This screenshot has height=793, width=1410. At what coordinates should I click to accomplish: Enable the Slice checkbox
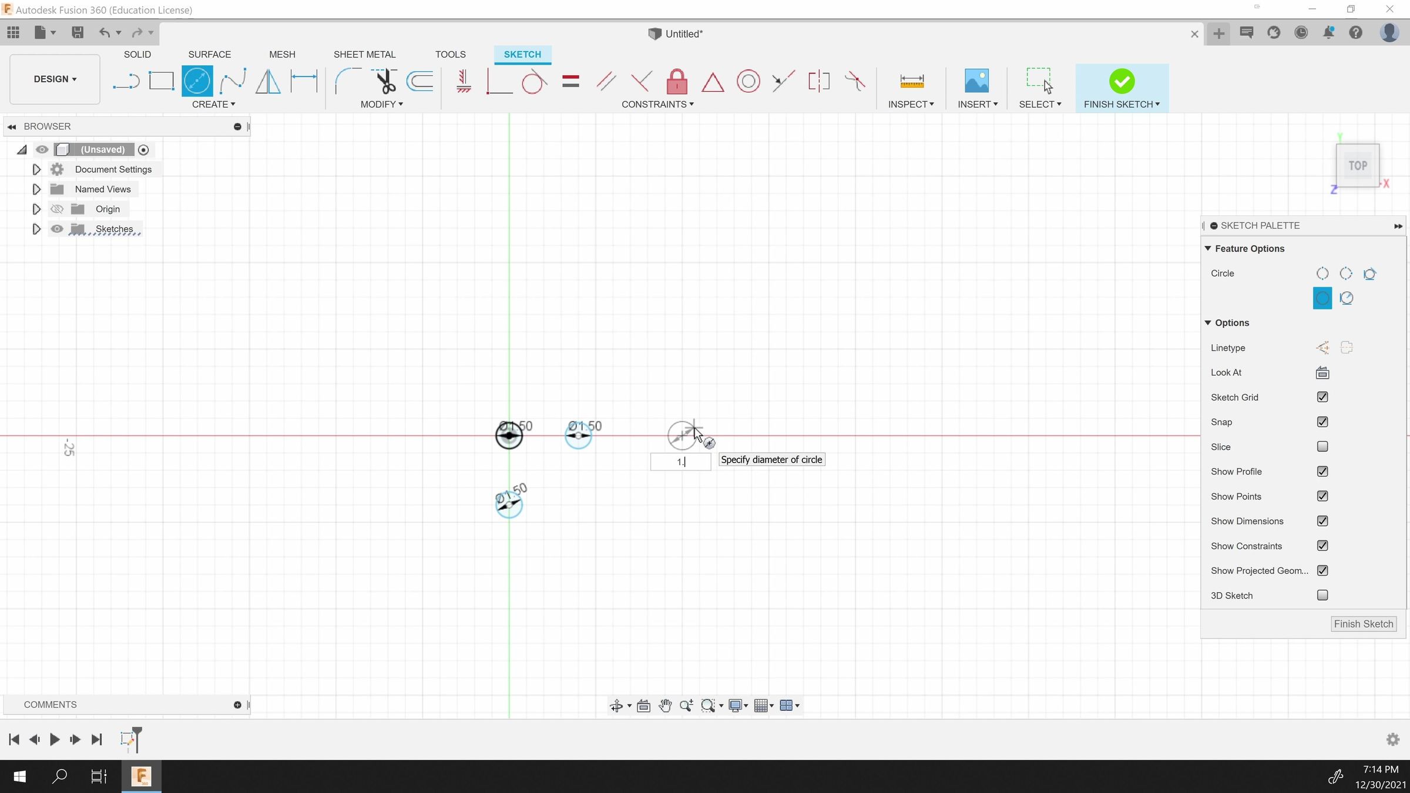point(1322,446)
